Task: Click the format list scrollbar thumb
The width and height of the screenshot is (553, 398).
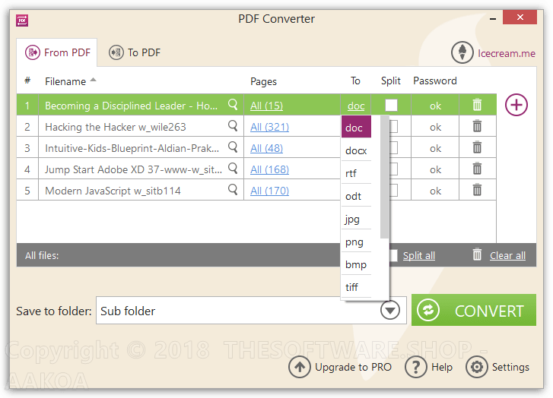Action: pyautogui.click(x=384, y=177)
